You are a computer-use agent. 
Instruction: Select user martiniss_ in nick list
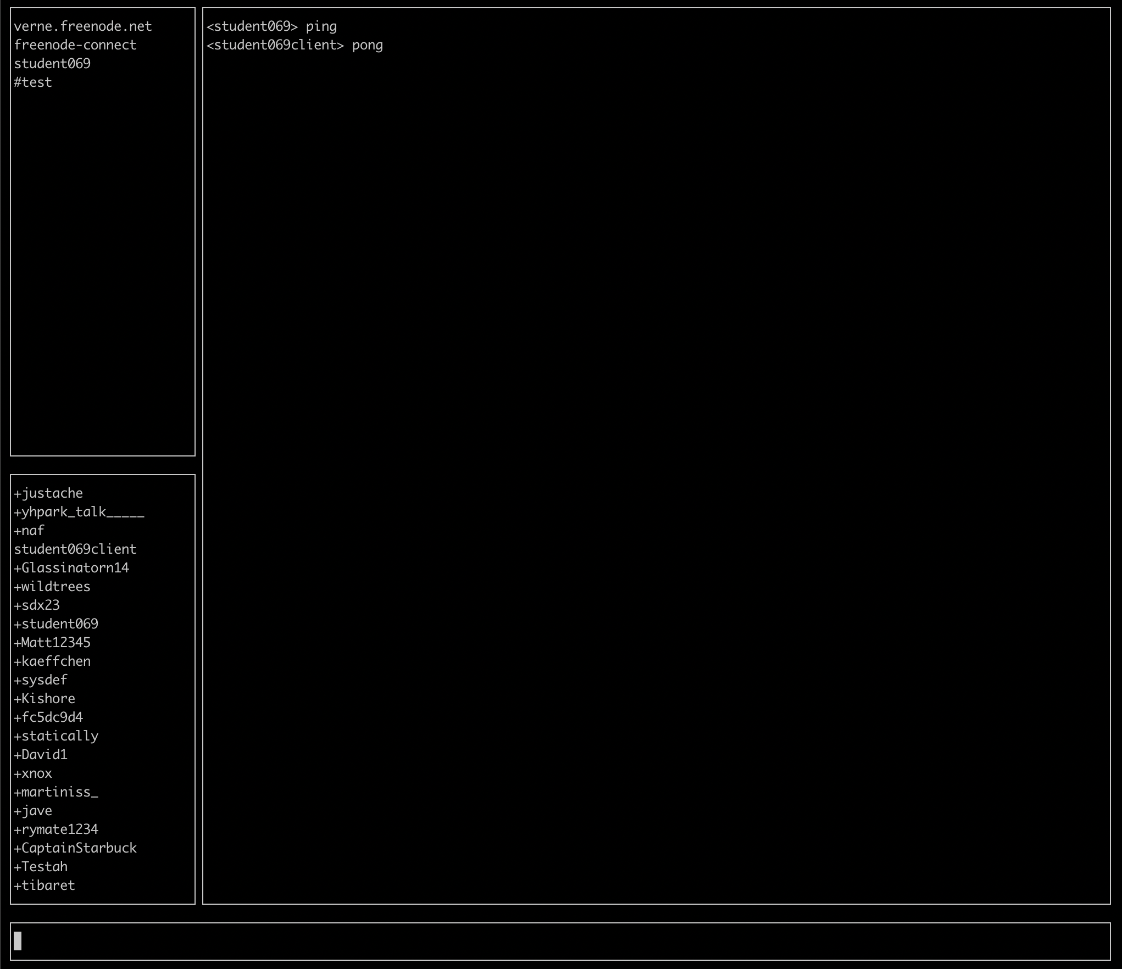pos(56,792)
